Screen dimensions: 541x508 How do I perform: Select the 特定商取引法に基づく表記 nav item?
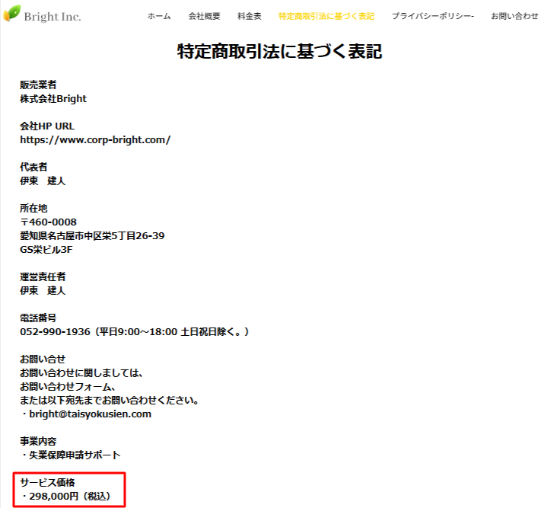326,16
